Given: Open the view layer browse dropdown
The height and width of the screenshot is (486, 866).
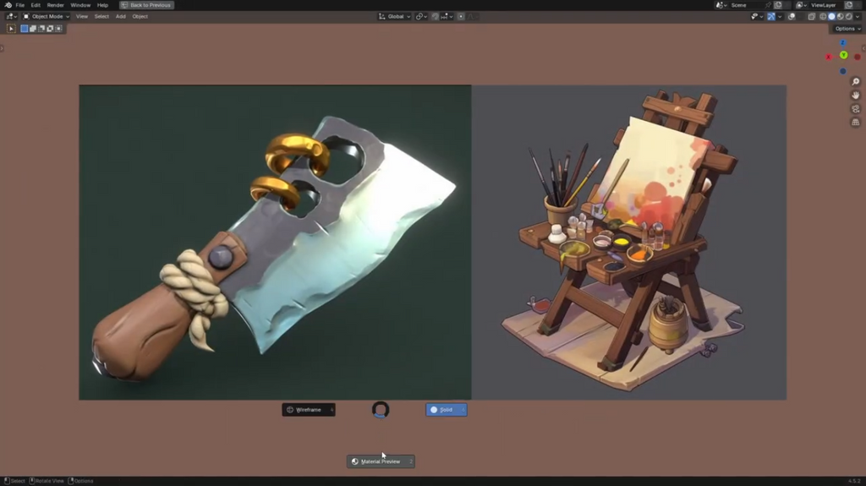Looking at the screenshot, I should [x=802, y=5].
